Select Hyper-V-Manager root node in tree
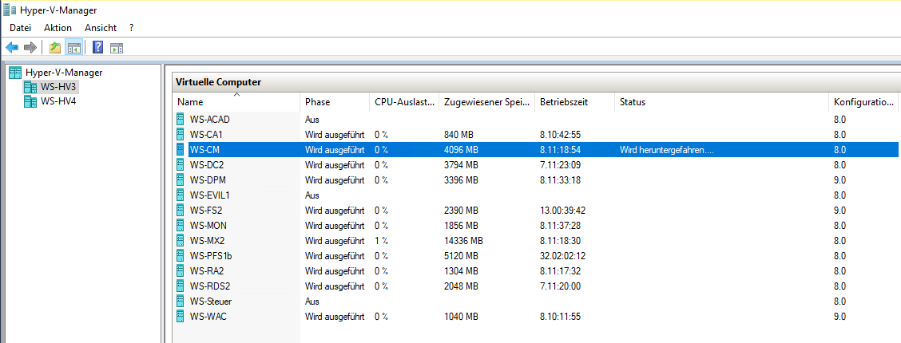901x343 pixels. coord(64,73)
